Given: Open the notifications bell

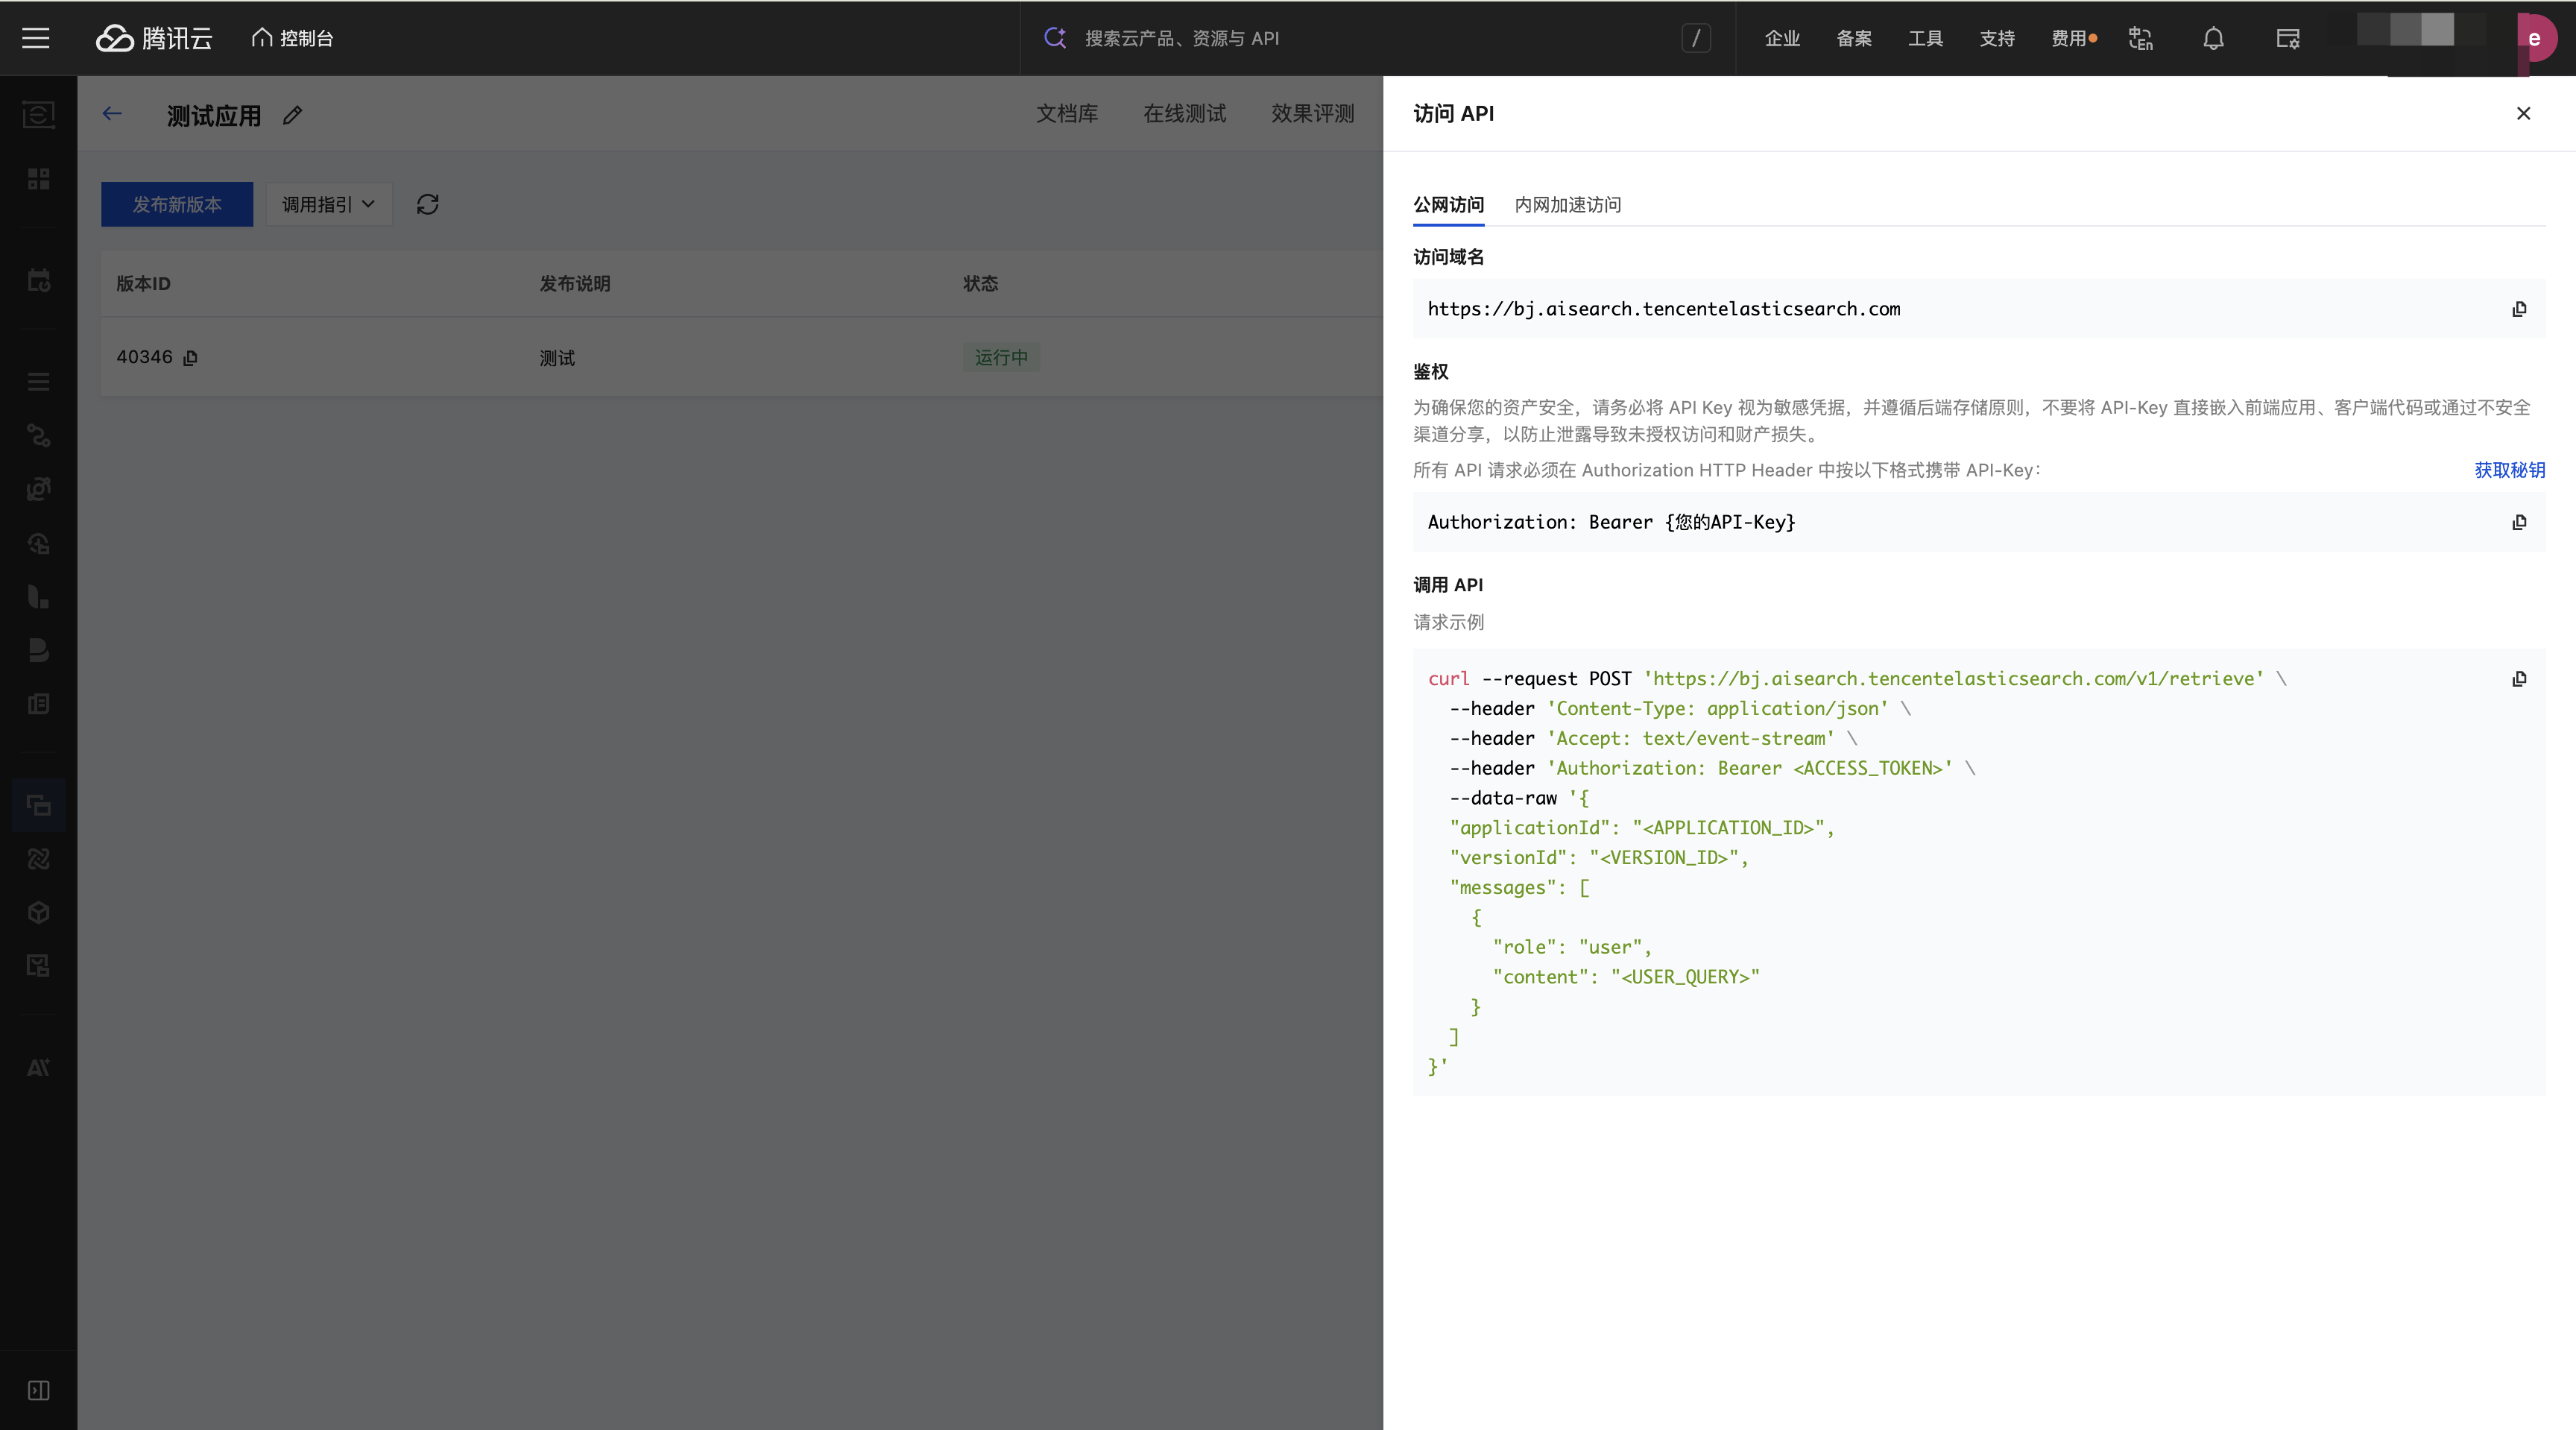Looking at the screenshot, I should point(2213,38).
